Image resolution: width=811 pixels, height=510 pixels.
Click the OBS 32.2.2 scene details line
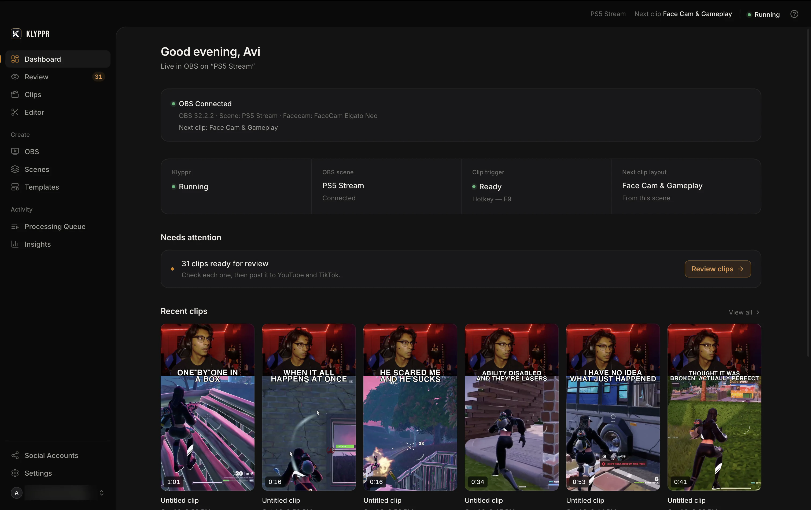278,116
